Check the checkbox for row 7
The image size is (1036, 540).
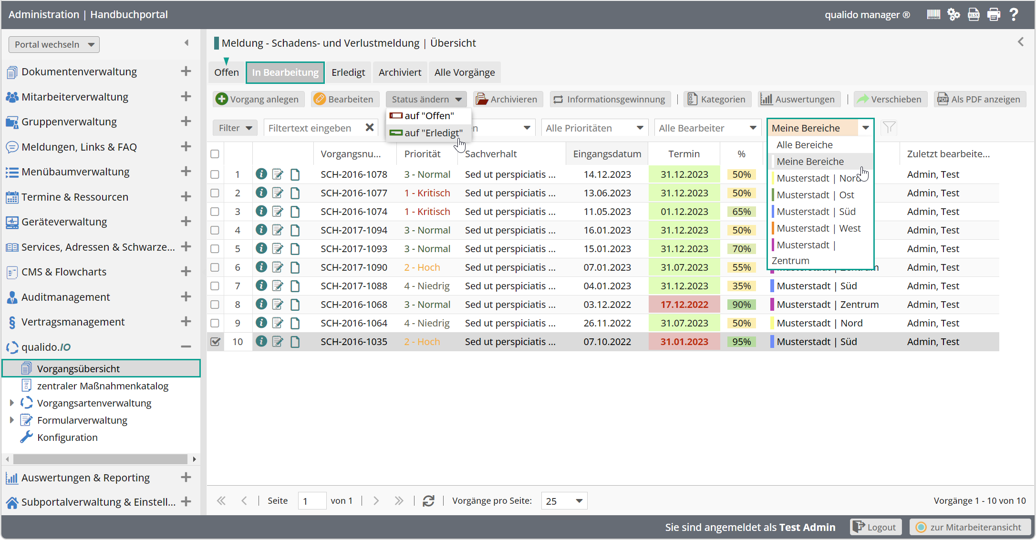(215, 286)
